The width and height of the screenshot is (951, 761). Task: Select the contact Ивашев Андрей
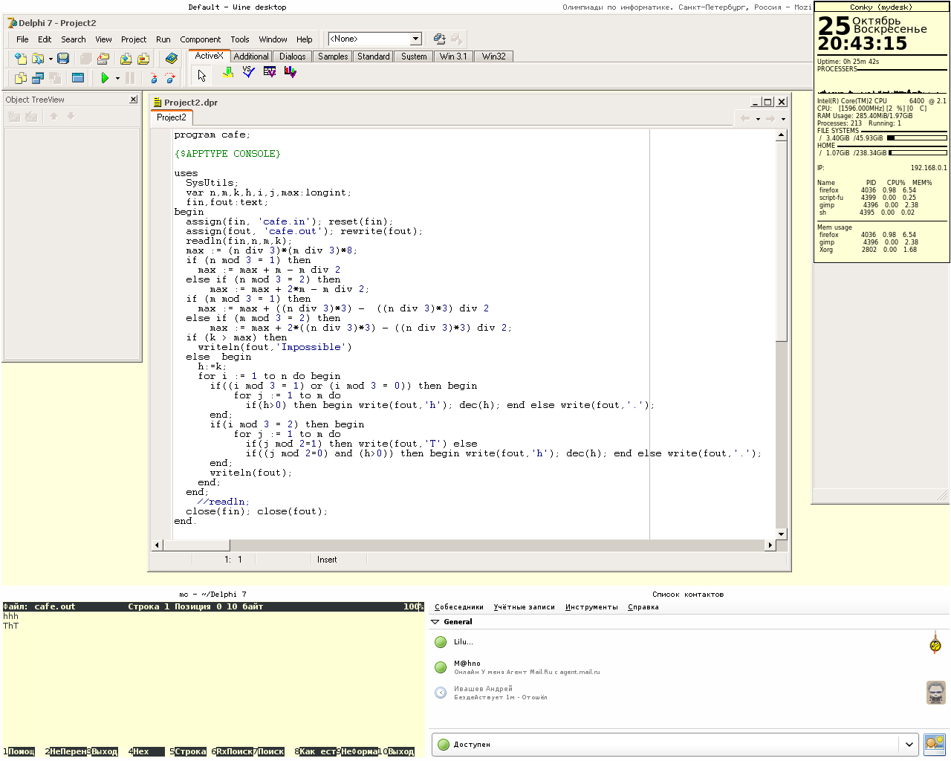[688, 693]
